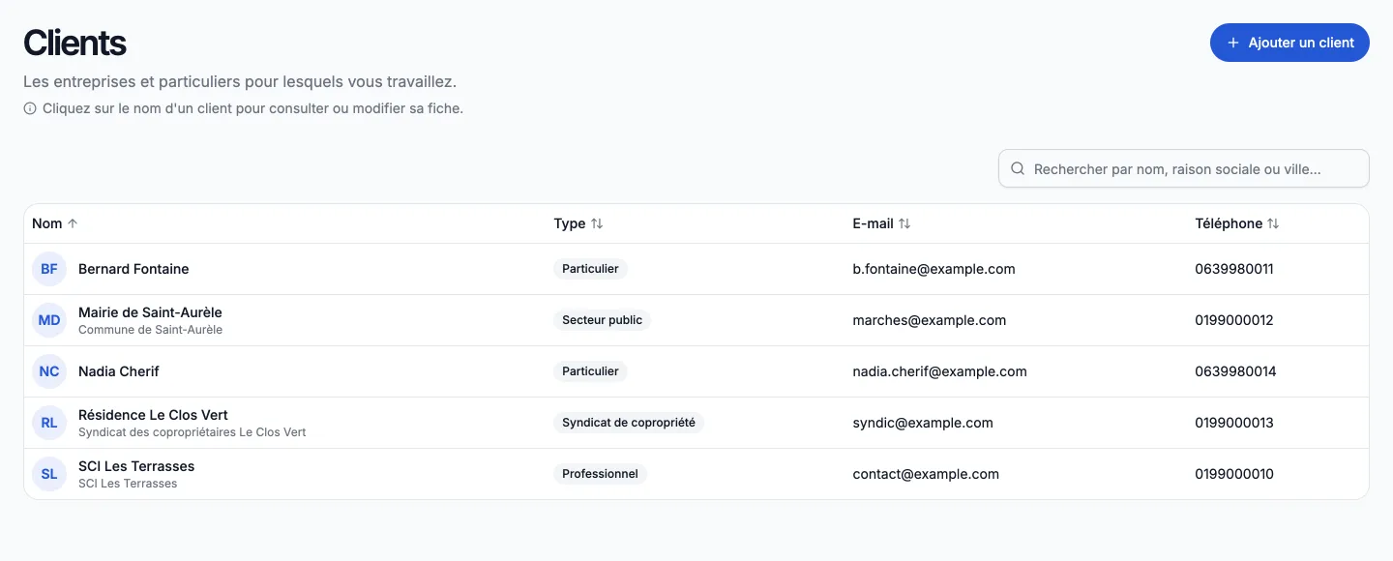Screen dimensions: 1393x561
Task: Click the BF avatar icon
Action: [x=49, y=269]
